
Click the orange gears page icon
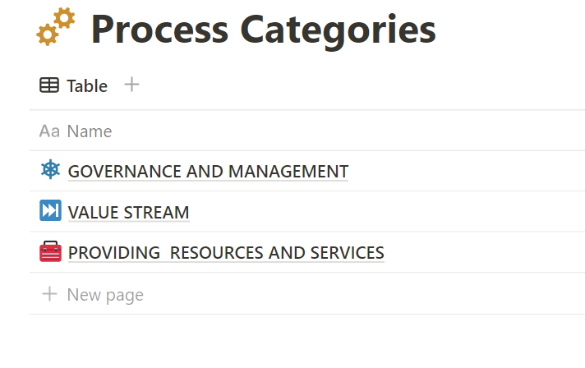[x=55, y=30]
